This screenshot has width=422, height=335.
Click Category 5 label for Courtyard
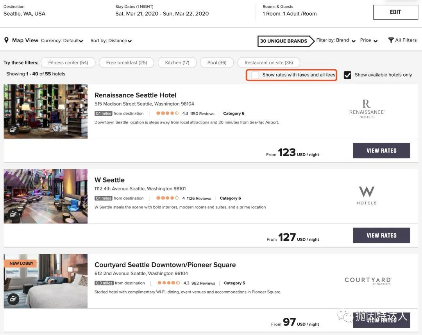point(234,283)
